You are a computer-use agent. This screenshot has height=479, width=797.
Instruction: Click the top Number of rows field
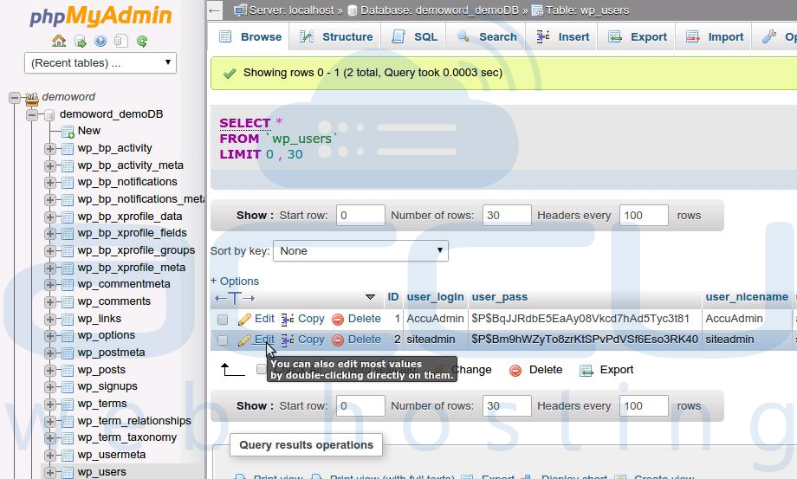[507, 216]
